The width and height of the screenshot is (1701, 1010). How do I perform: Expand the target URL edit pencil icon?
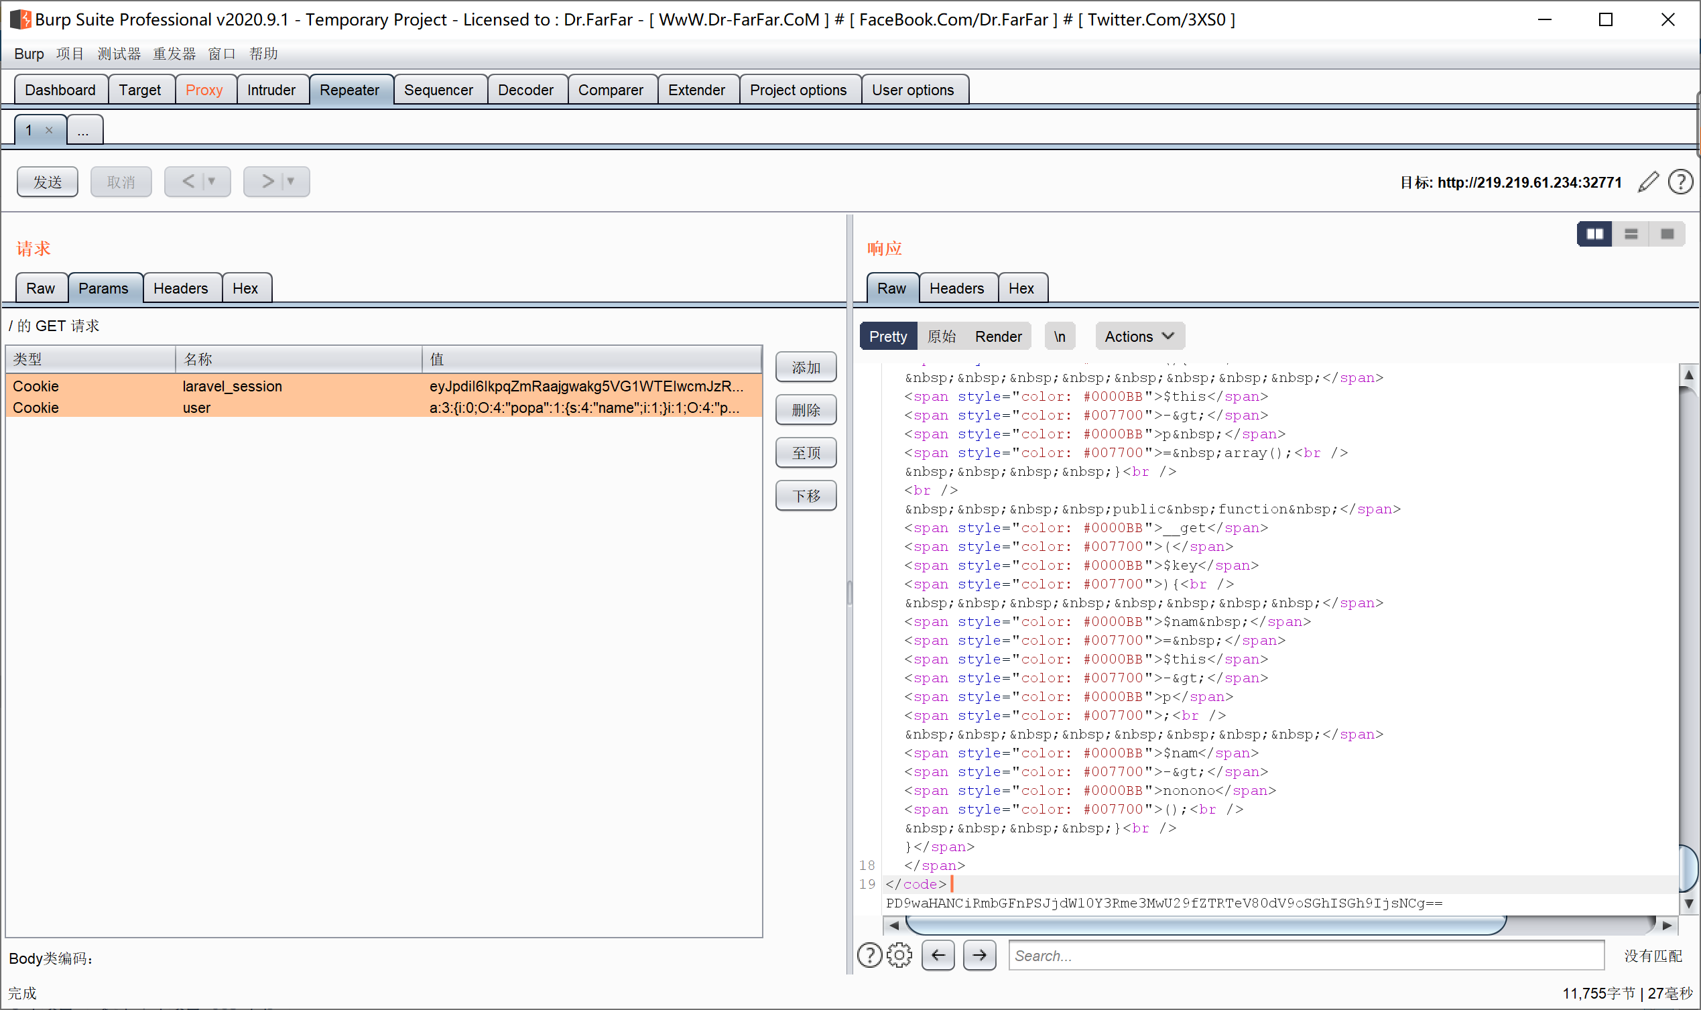click(x=1647, y=182)
